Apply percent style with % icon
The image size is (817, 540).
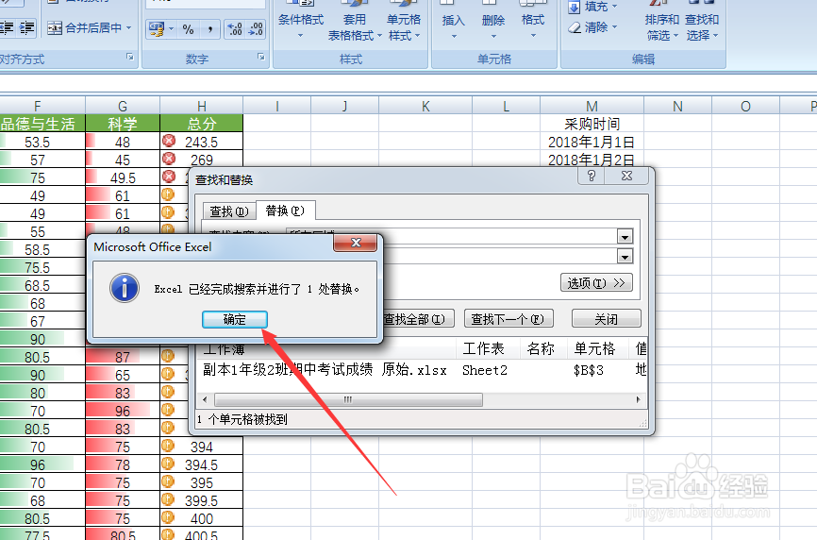click(188, 29)
